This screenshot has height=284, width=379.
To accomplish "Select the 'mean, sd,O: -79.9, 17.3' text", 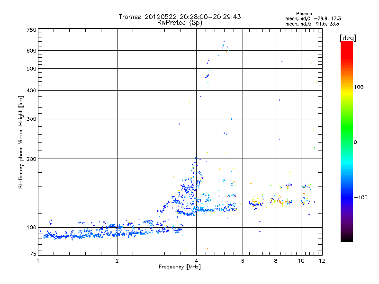I will tap(313, 18).
